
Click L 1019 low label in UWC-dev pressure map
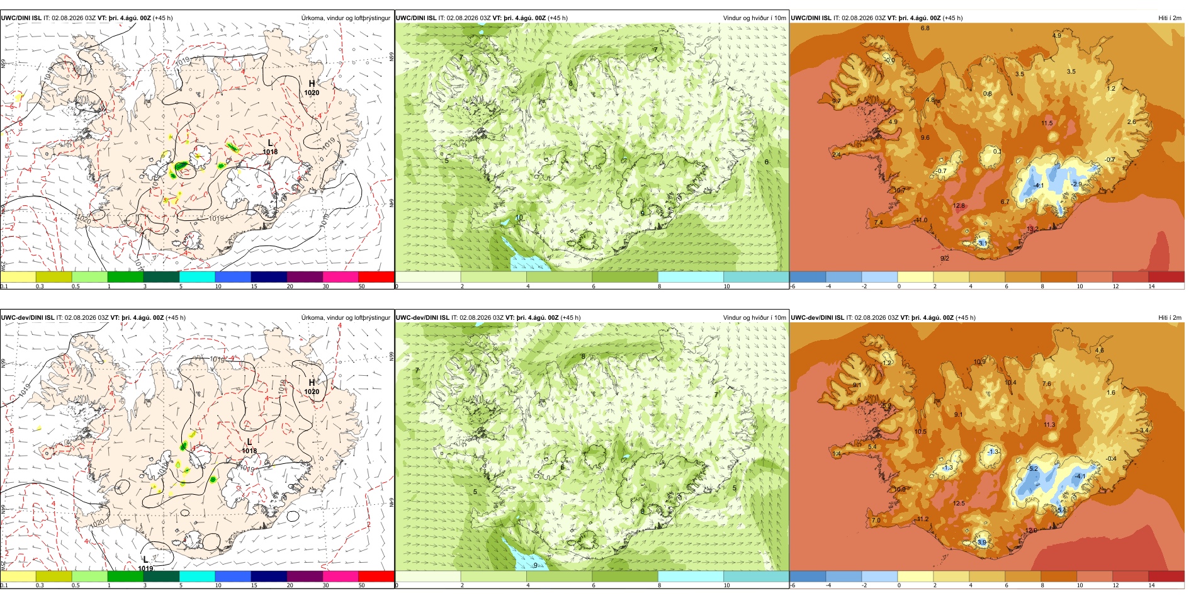145,563
